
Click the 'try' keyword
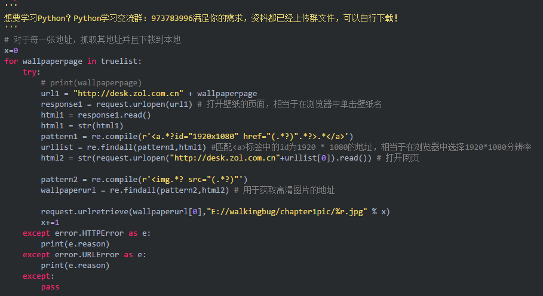coord(30,72)
